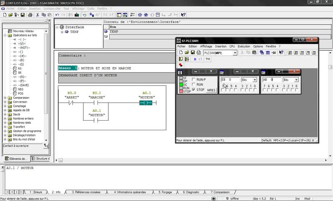Paste using the clipboard icon in S7-PLCSIM
Viewport: 333px width, 201px height.
[254, 52]
